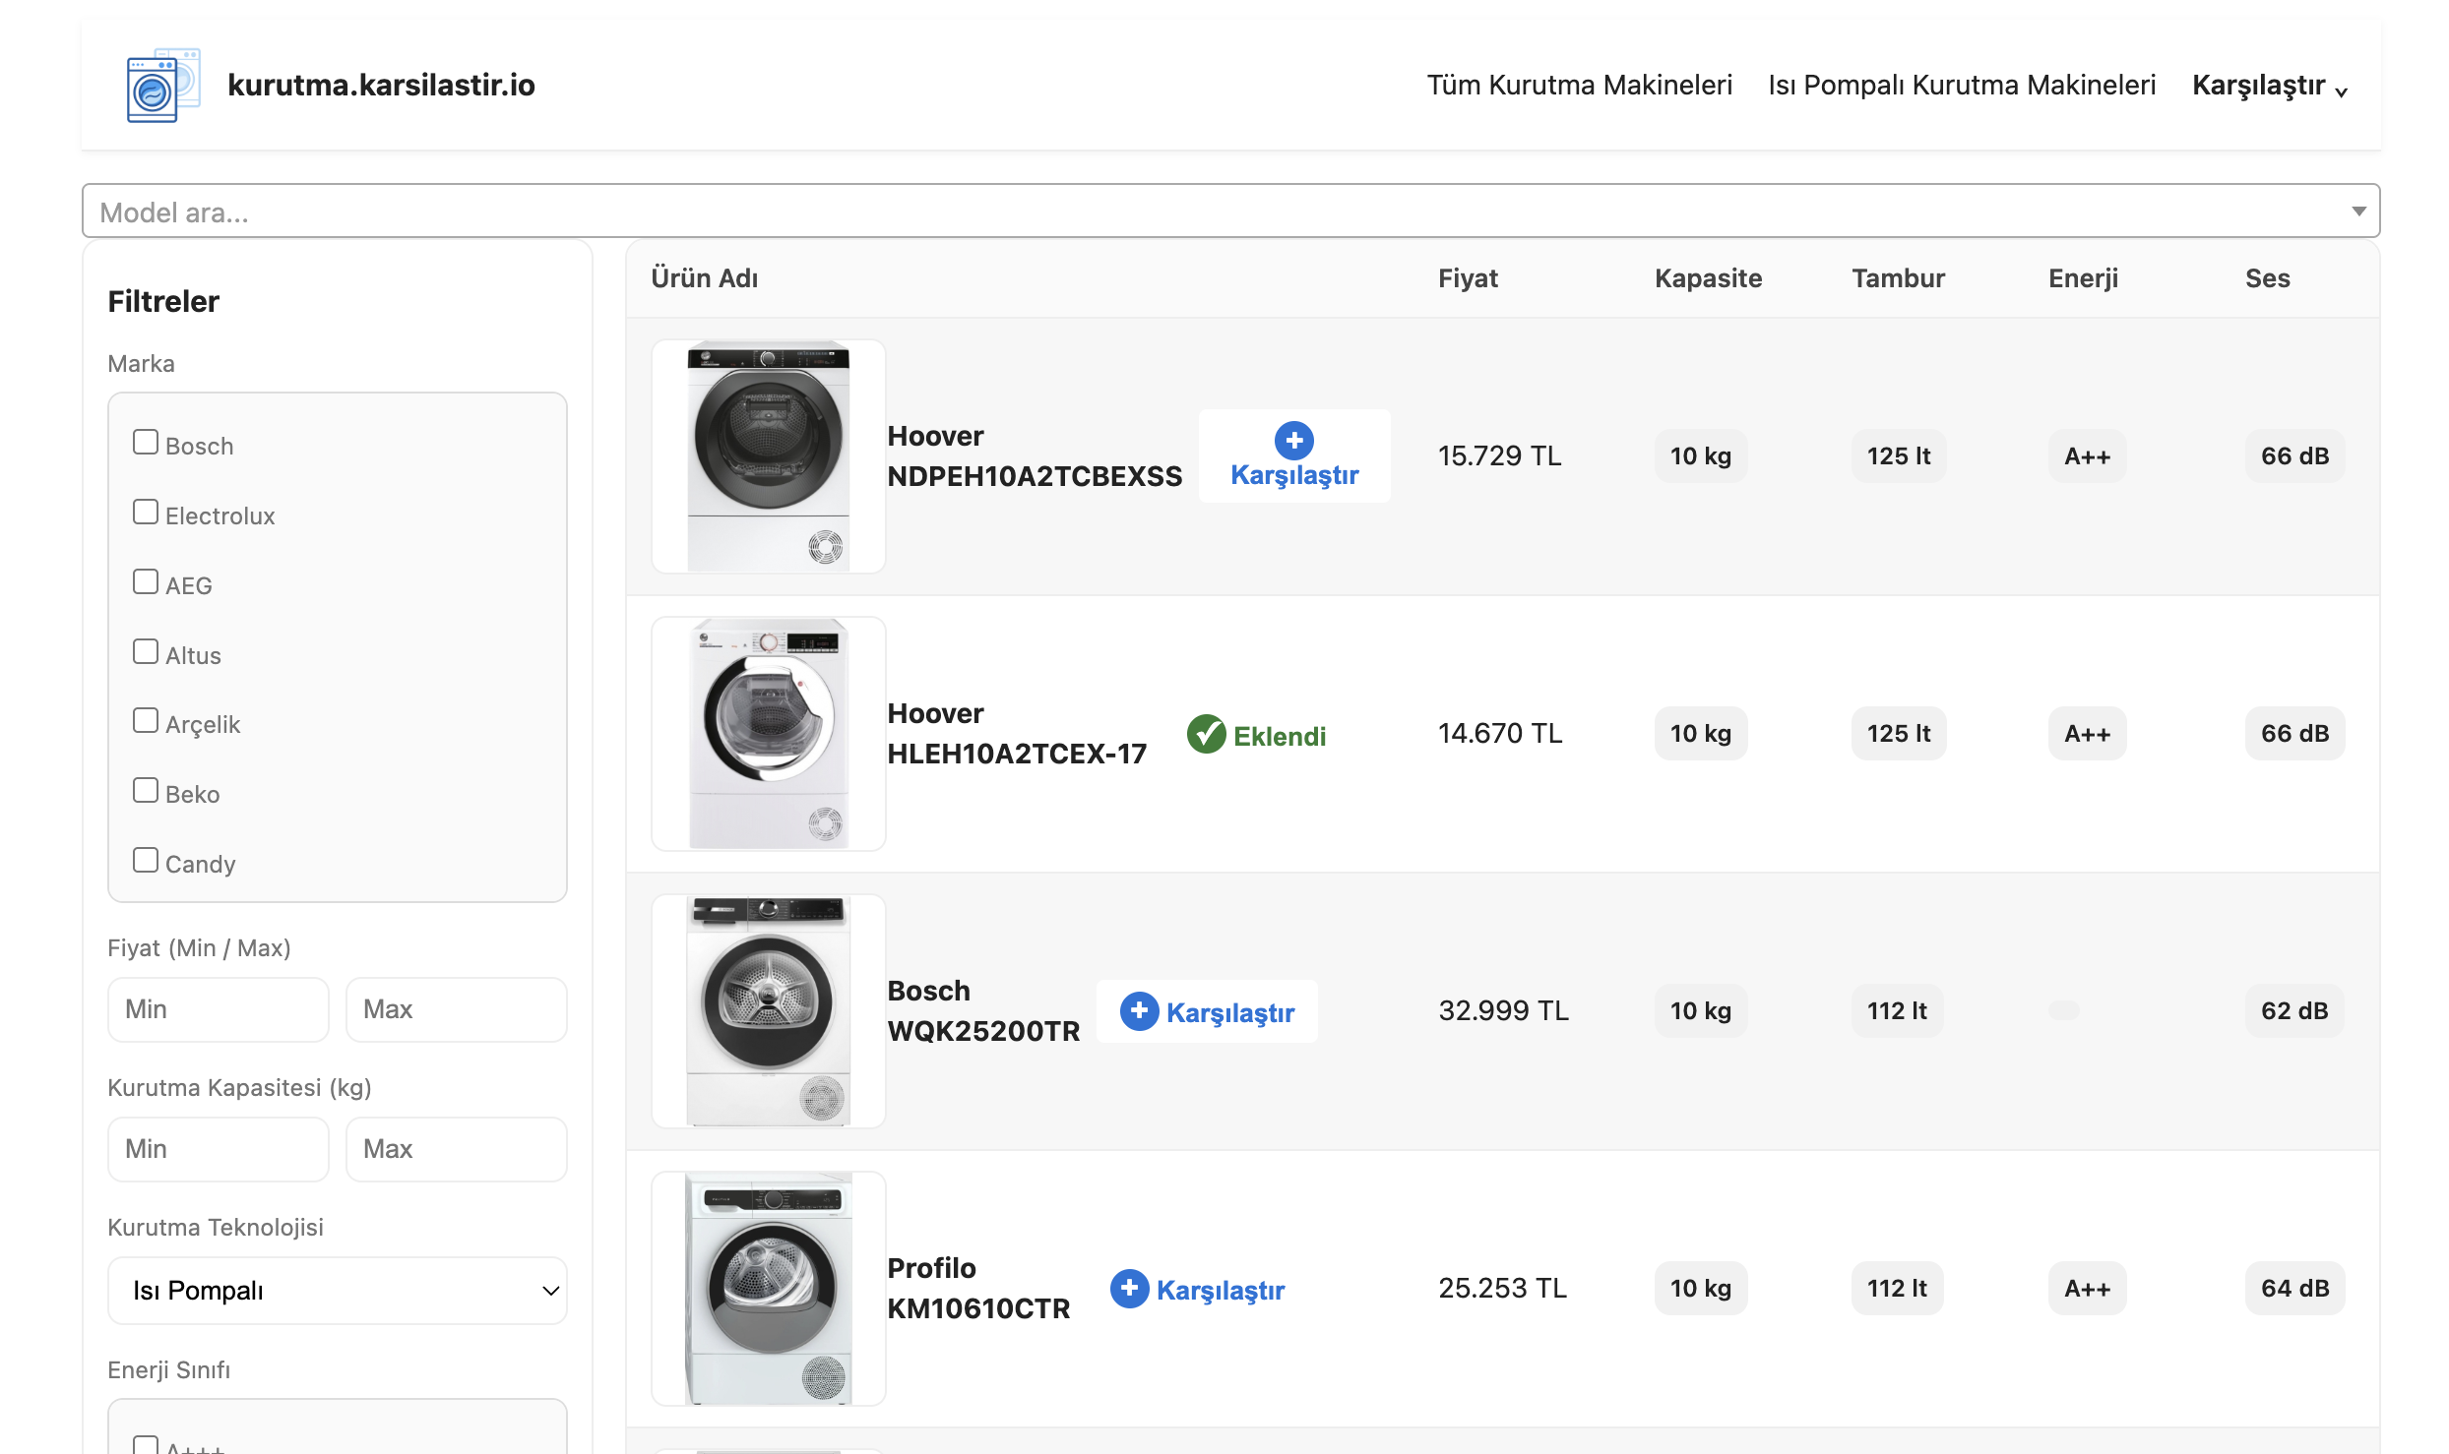Tick the Candy brand checkbox
This screenshot has width=2449, height=1454.
[146, 861]
